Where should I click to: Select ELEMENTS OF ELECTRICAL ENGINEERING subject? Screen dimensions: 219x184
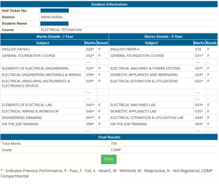35,69
